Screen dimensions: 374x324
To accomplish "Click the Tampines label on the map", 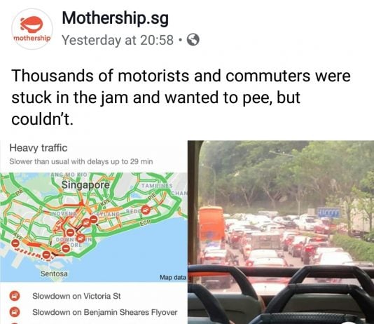I will pyautogui.click(x=157, y=186).
